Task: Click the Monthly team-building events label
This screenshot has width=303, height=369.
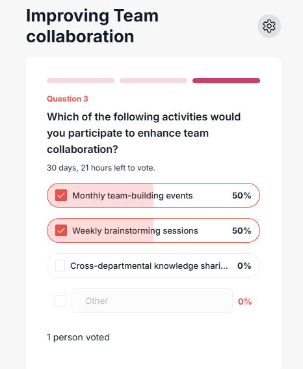Action: 133,195
